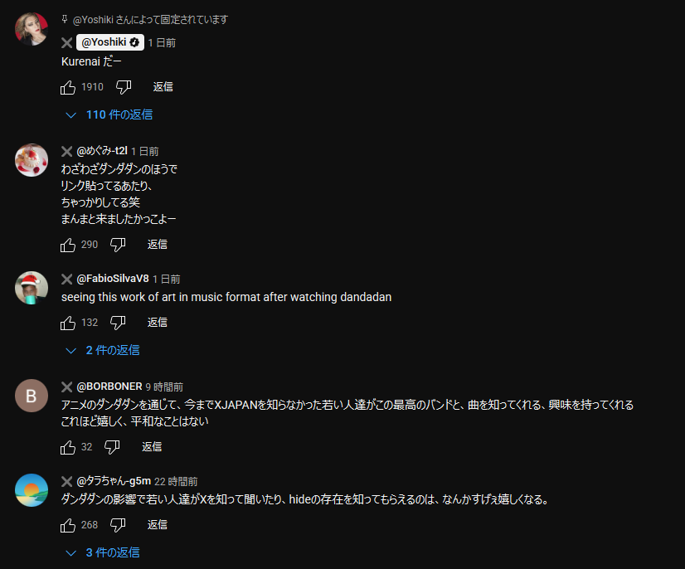Expand 110 件の返信 replies under Yoshiki
Viewport: 685px width, 569px height.
coord(109,115)
